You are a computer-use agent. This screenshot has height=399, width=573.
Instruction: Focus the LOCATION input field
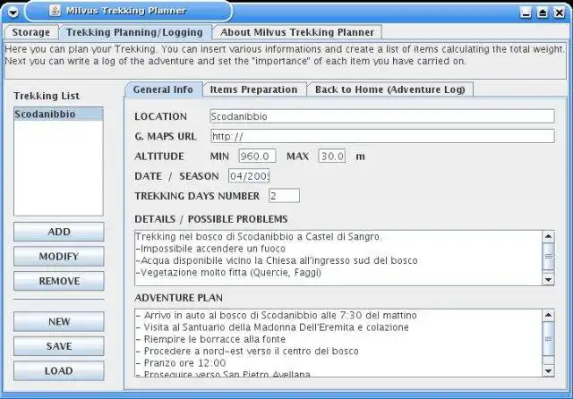tap(382, 116)
